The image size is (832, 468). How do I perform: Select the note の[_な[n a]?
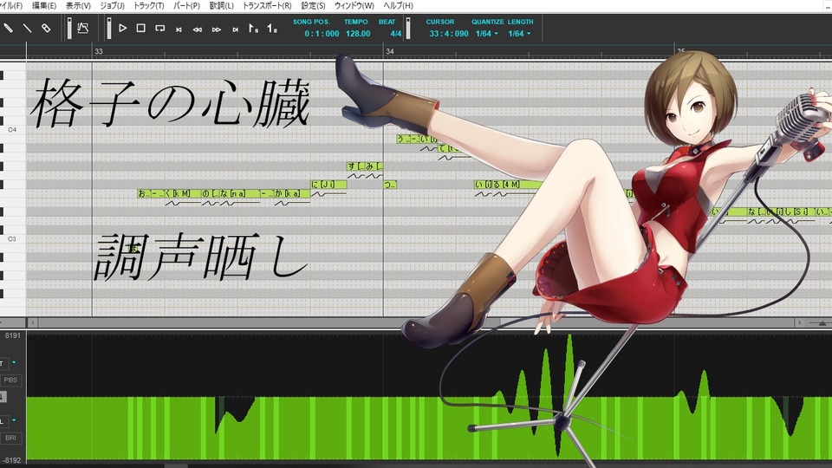[229, 193]
